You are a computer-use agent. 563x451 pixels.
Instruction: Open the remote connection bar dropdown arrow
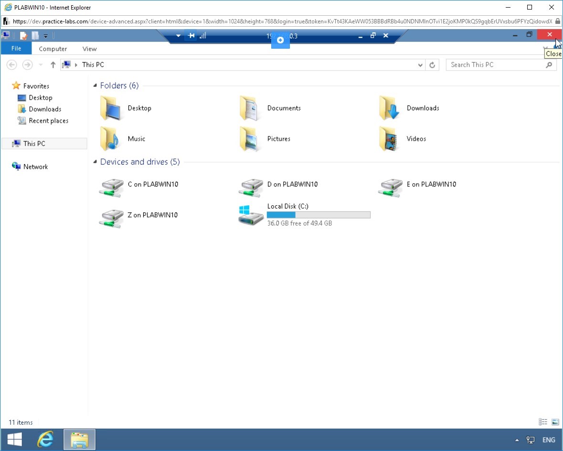pyautogui.click(x=178, y=35)
